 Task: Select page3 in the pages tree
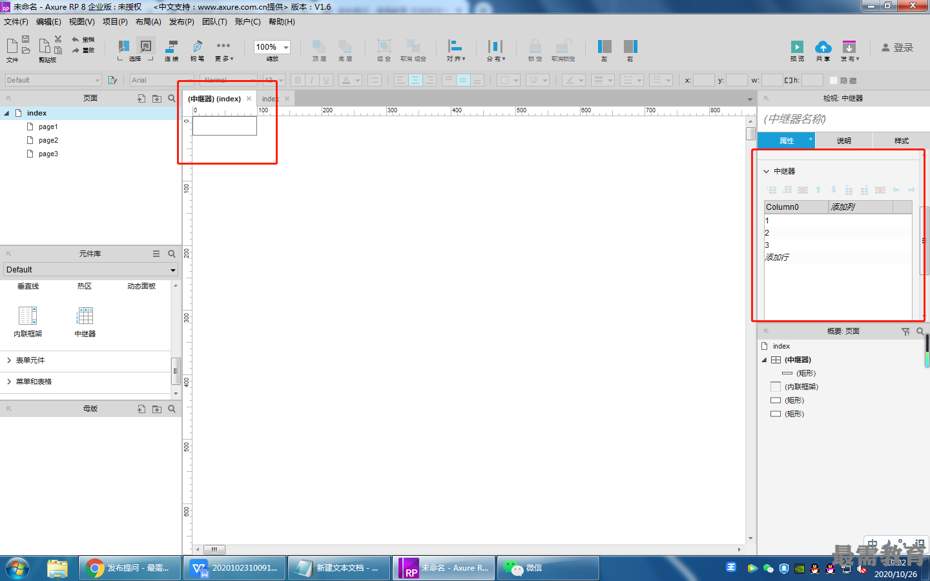[x=48, y=154]
